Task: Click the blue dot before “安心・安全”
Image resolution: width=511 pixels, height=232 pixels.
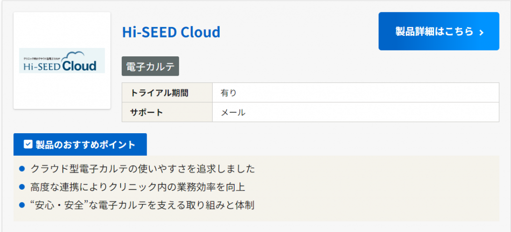Action: click(21, 205)
